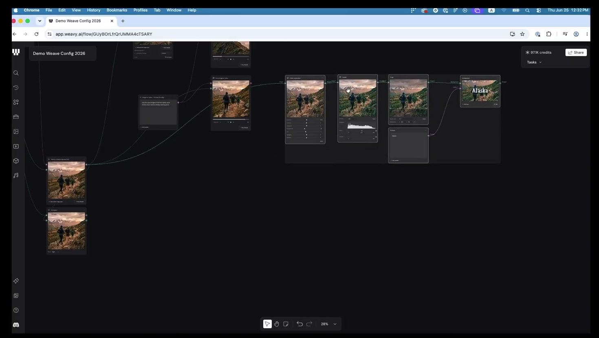The width and height of the screenshot is (599, 338).
Task: Click the Weavy logo in the sidebar
Action: pyautogui.click(x=16, y=52)
